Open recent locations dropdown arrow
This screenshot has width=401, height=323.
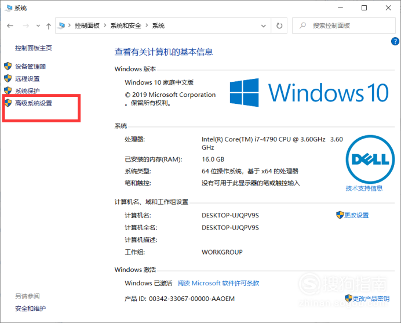pyautogui.click(x=38, y=26)
